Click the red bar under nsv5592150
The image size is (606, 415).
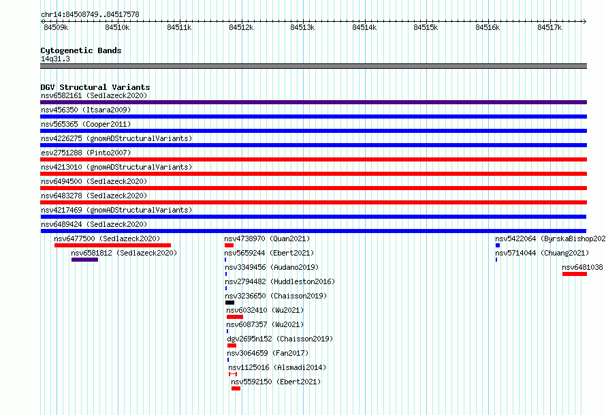click(x=236, y=388)
